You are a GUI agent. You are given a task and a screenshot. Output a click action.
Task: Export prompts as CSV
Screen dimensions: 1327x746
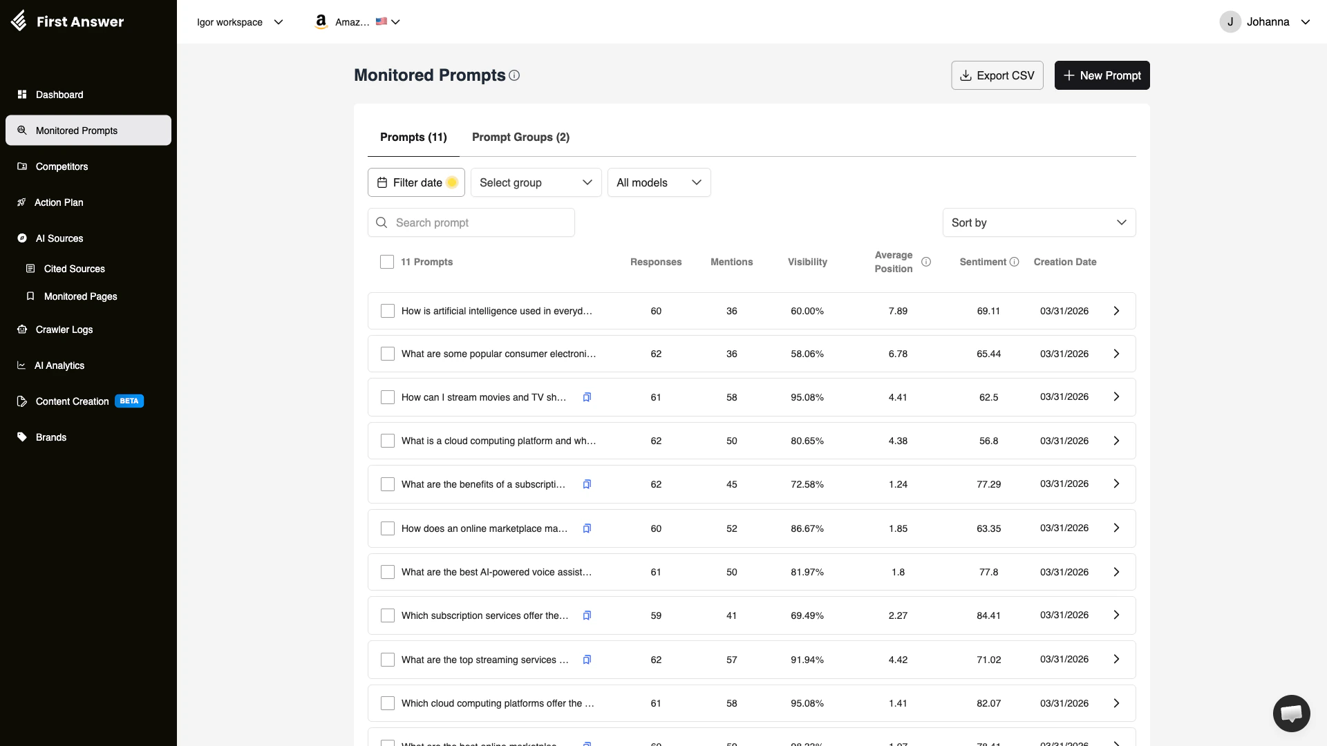pyautogui.click(x=997, y=75)
